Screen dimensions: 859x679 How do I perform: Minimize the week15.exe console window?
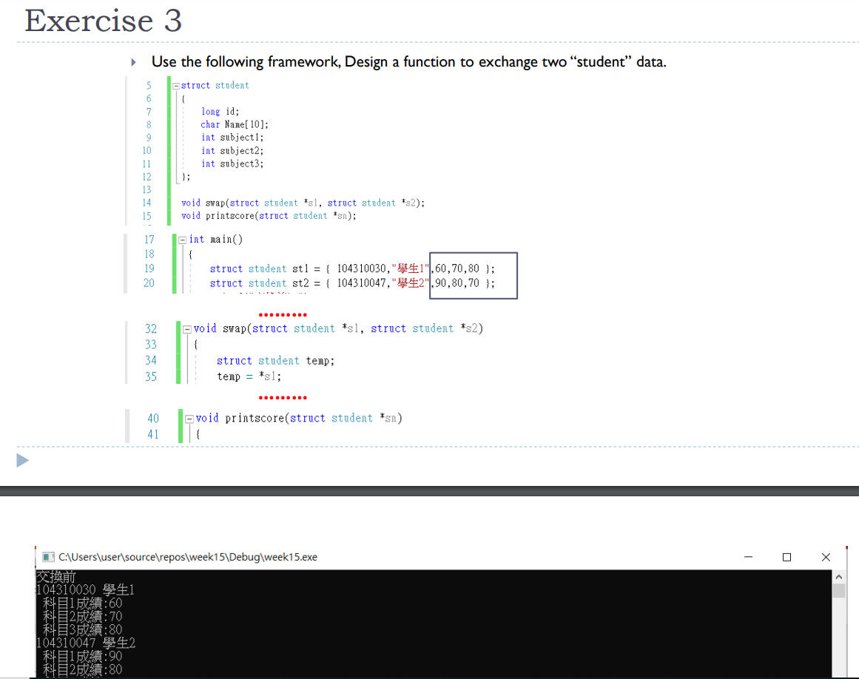pyautogui.click(x=748, y=557)
